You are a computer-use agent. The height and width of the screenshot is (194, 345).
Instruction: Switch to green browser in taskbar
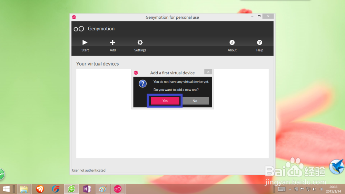tap(71, 189)
